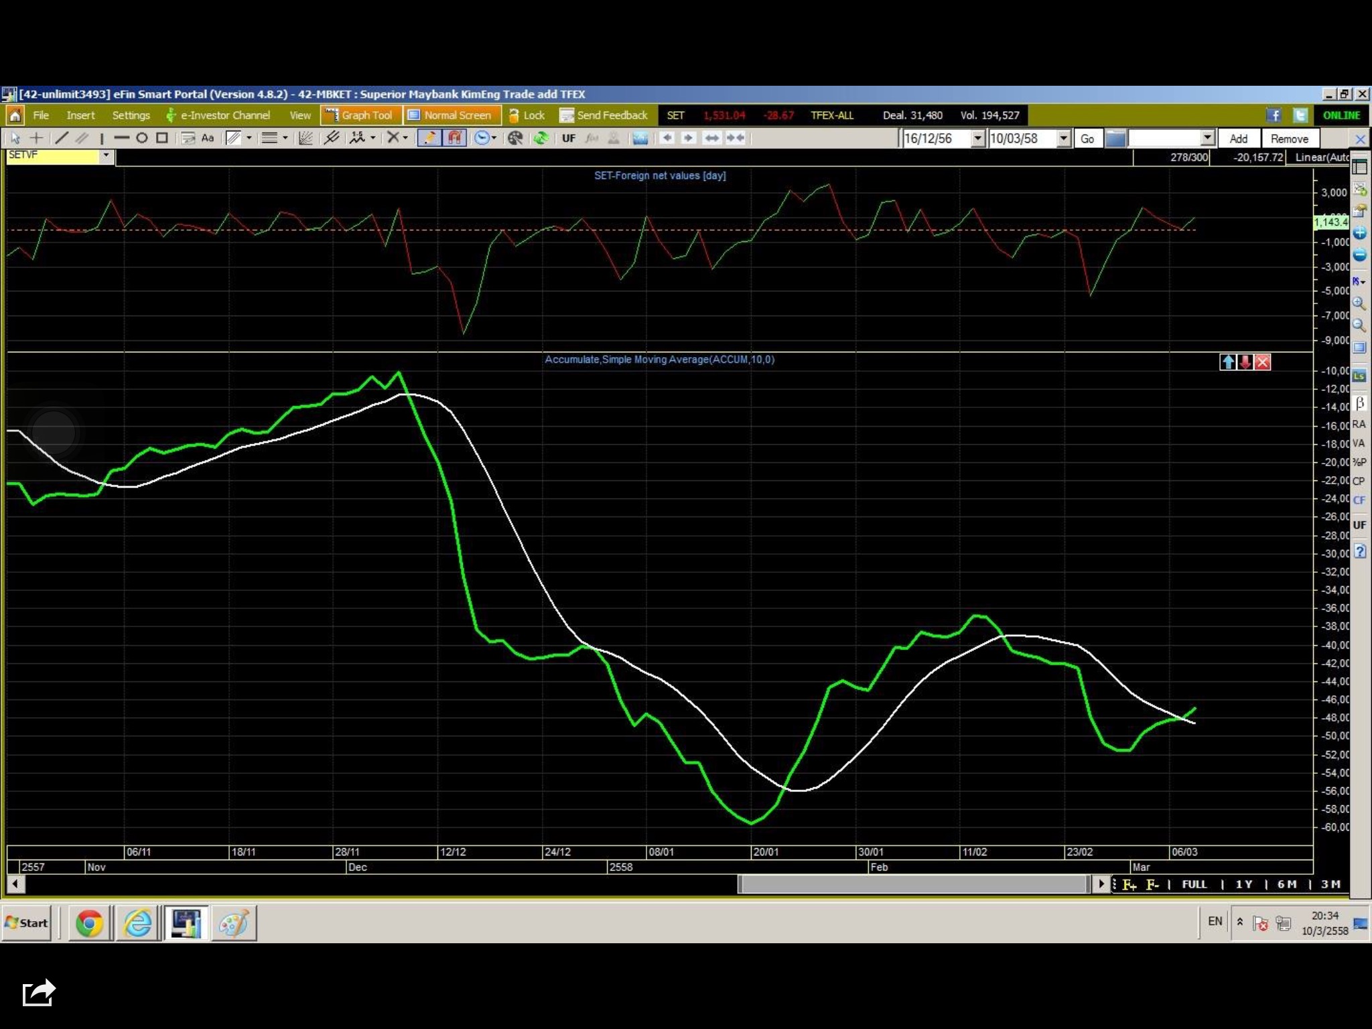Open the color palette icon
Screen dimensions: 1372x1029
514,138
